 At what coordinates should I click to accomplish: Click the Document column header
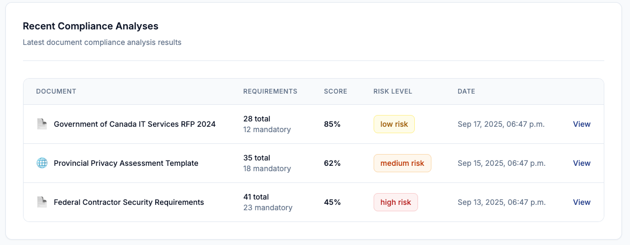pyautogui.click(x=56, y=91)
